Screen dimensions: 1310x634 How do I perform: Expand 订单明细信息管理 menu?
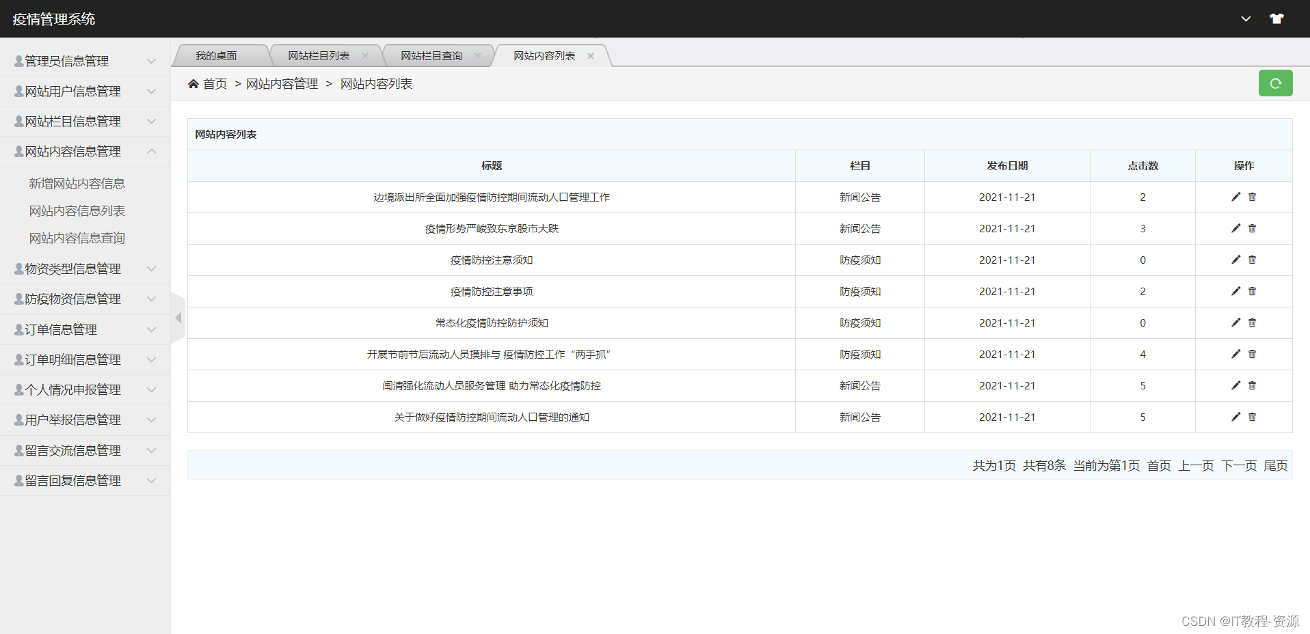[85, 359]
